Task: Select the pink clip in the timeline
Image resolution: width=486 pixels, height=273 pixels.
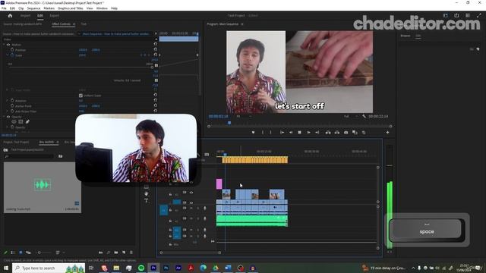Action: [219, 184]
